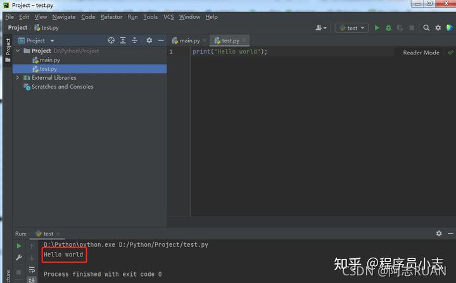Click the Hello world console output

[x=63, y=255]
